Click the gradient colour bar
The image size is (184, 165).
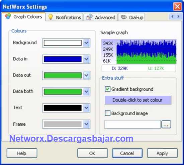tap(138, 100)
